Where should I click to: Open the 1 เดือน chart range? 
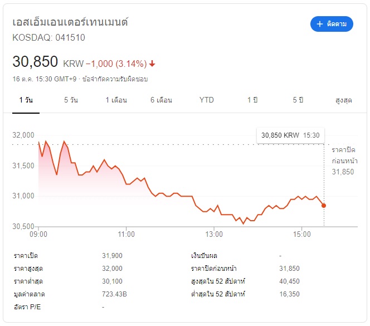point(116,100)
